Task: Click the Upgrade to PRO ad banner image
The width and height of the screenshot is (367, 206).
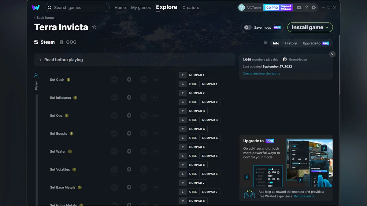Action: point(286,161)
